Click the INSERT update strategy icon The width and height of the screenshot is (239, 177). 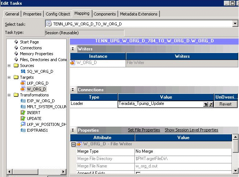[23, 113]
